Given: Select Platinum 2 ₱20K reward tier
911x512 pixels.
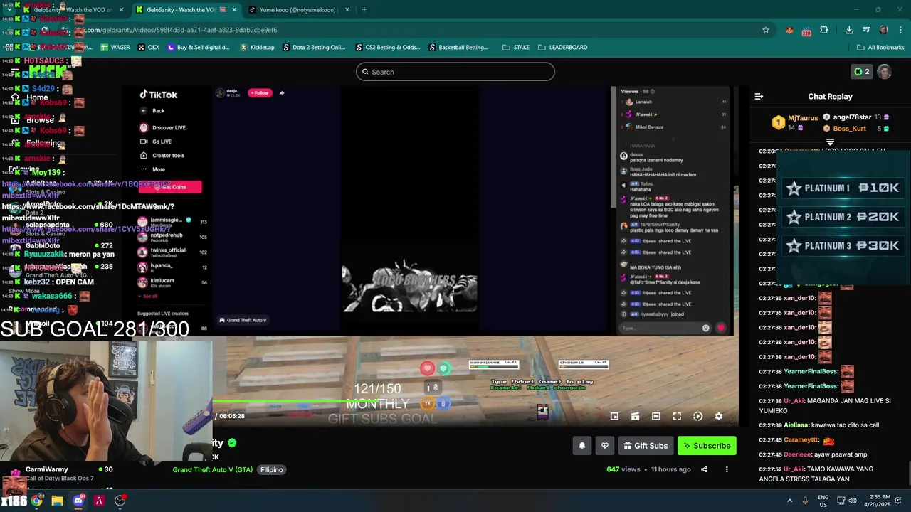Looking at the screenshot, I should (x=842, y=217).
